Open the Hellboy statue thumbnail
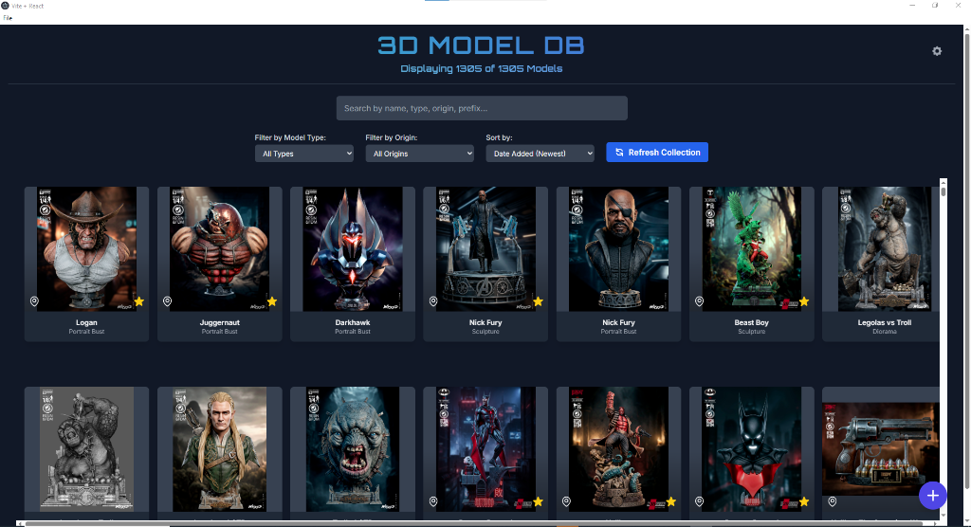Image resolution: width=971 pixels, height=527 pixels. tap(618, 449)
